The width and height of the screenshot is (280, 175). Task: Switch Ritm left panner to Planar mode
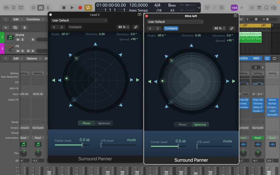[x=183, y=125]
